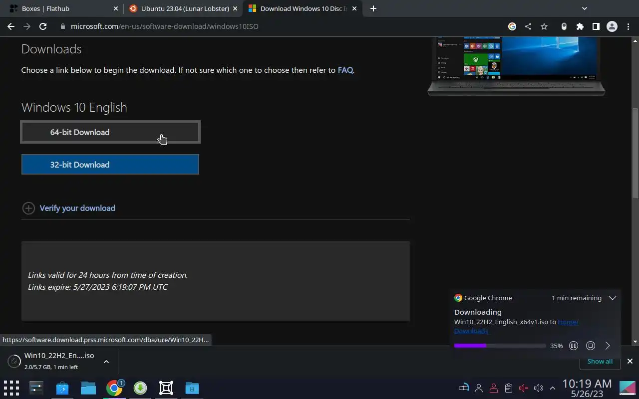Open the ISO download options caret
639x399 pixels.
coord(106,362)
